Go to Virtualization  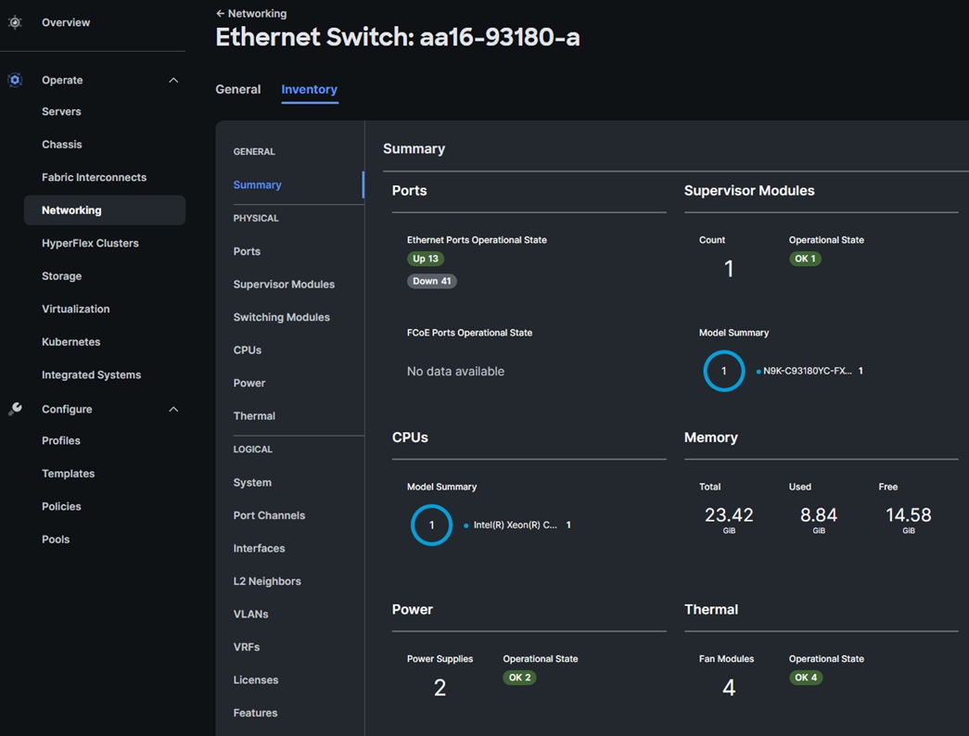click(x=75, y=309)
